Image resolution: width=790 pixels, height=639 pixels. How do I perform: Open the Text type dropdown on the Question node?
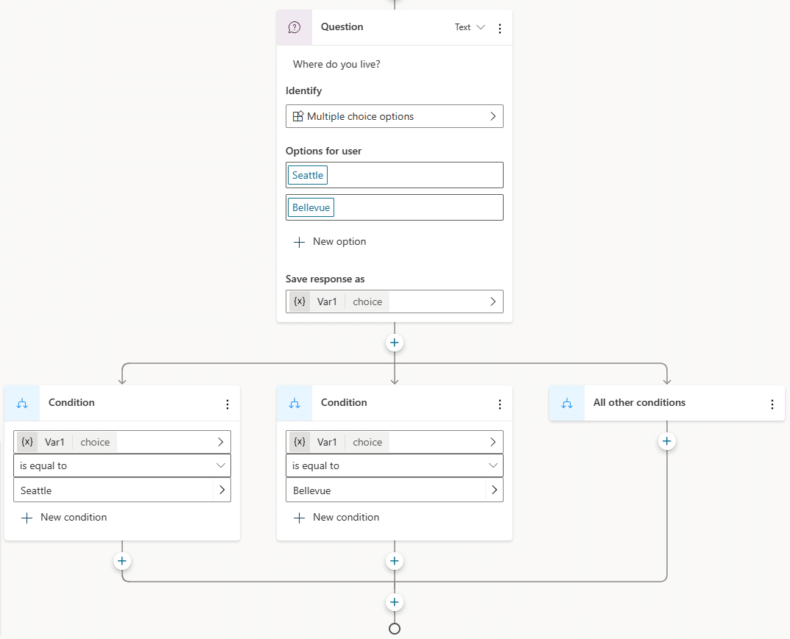[469, 26]
